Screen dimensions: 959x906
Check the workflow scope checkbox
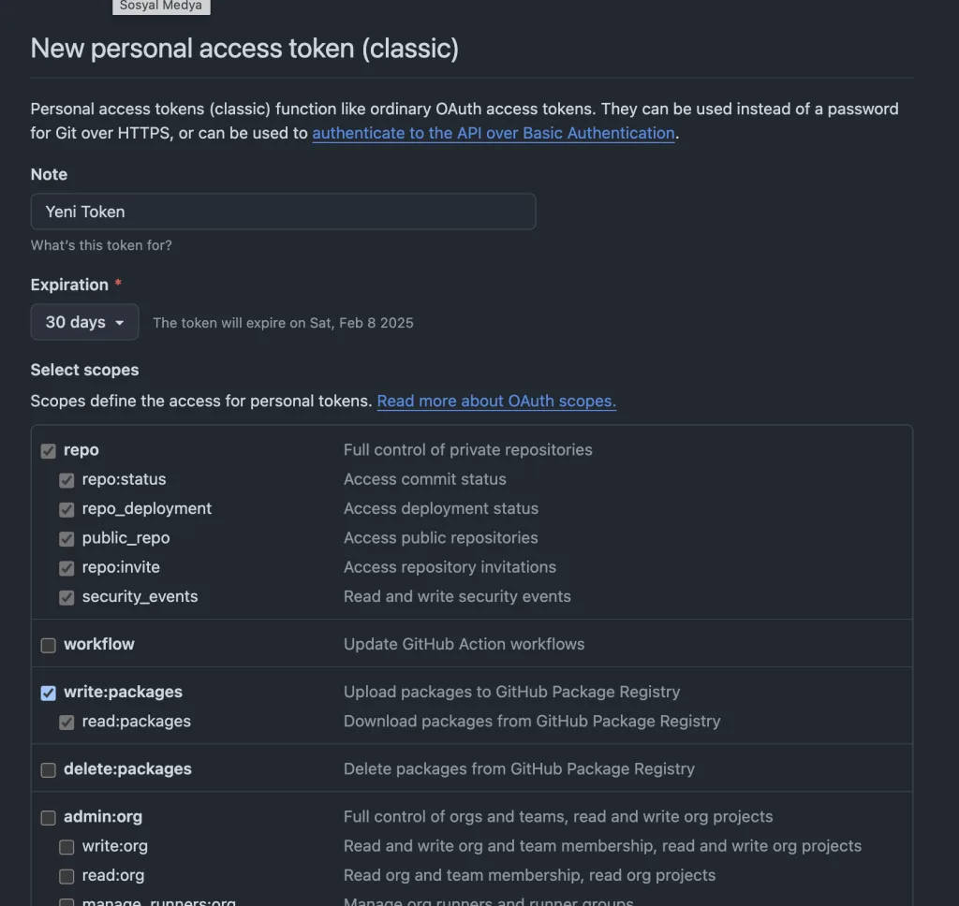49,645
